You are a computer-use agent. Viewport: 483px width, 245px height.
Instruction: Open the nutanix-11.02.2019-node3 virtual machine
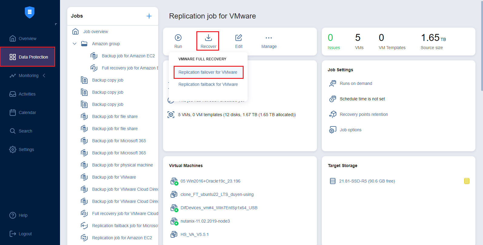(x=205, y=221)
